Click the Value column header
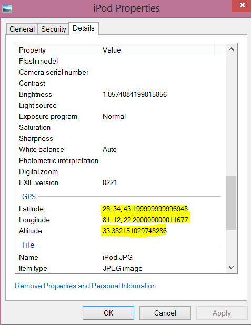This screenshot has width=251, height=325. [x=157, y=50]
